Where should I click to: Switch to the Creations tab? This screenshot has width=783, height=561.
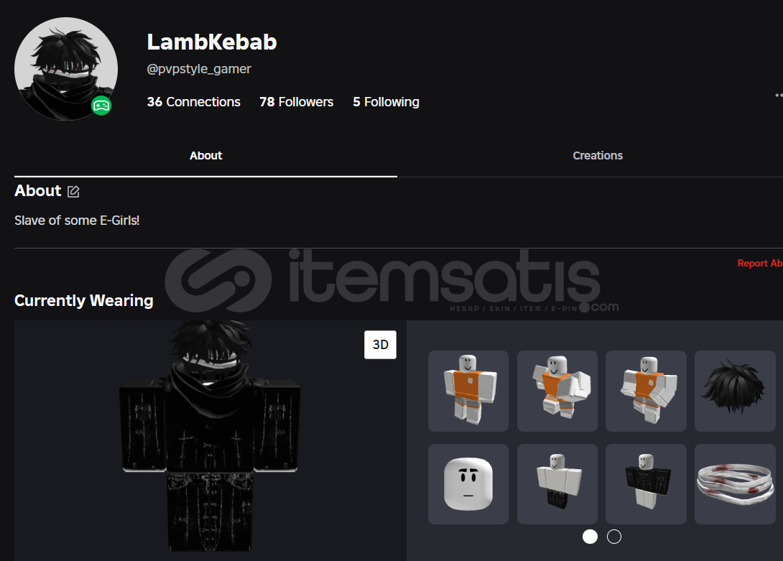click(598, 155)
